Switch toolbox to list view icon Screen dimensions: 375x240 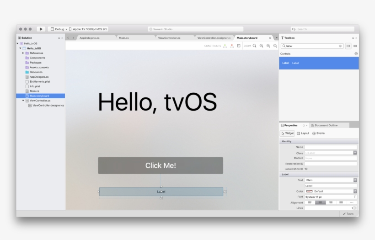348,46
